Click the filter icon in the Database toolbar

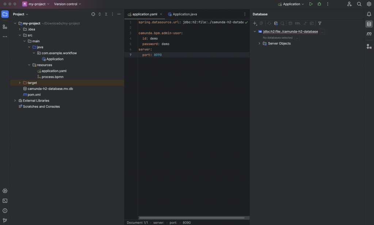320,23
